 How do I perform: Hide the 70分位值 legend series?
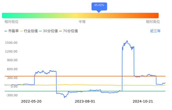coord(68,31)
